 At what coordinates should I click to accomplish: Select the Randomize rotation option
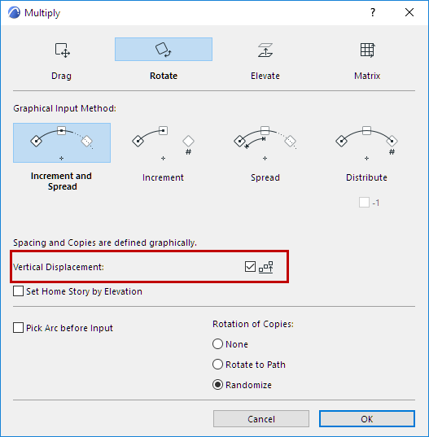click(217, 385)
